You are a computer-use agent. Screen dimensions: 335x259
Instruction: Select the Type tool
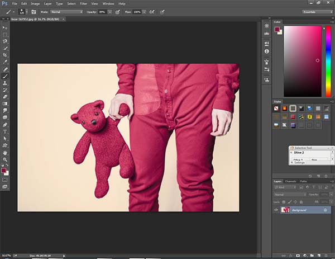[6, 131]
